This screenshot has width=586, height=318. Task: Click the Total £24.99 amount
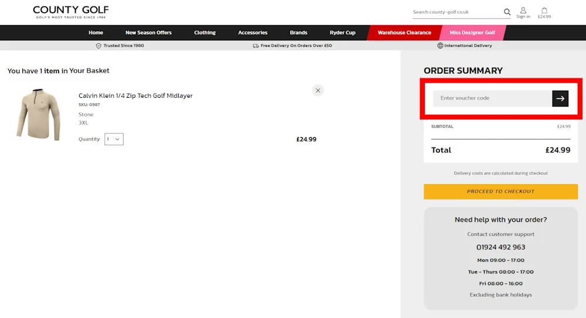pyautogui.click(x=558, y=150)
